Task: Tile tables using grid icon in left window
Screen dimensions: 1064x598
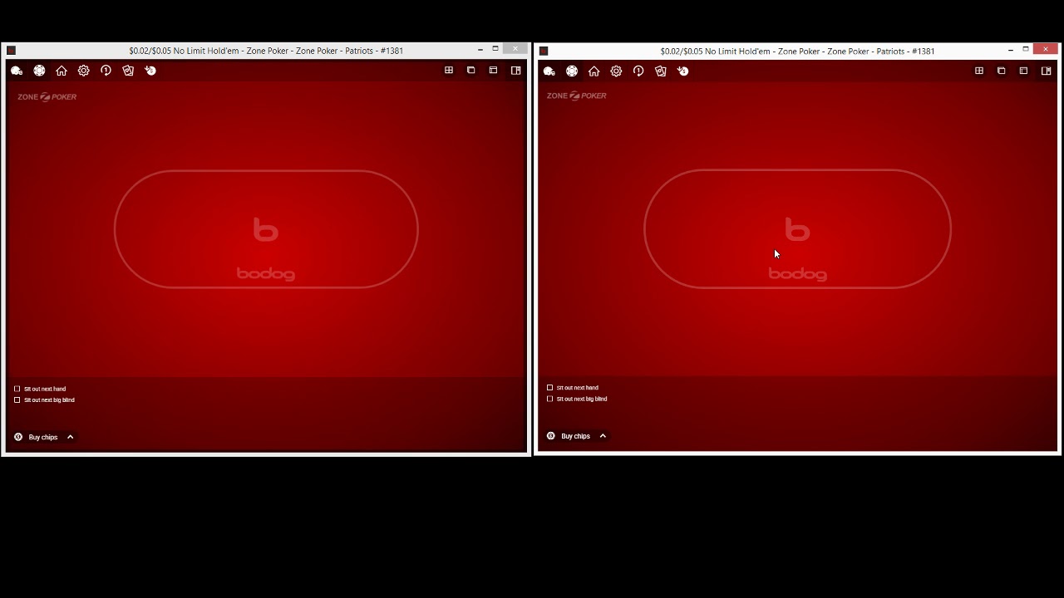Action: [x=449, y=71]
